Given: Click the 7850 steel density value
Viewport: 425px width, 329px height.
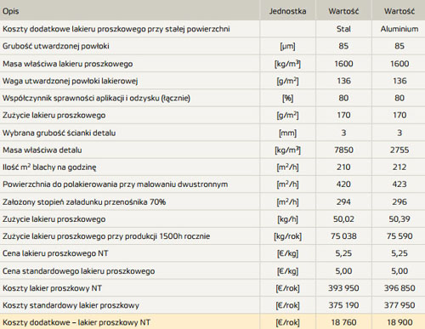Looking at the screenshot, I should pos(343,150).
